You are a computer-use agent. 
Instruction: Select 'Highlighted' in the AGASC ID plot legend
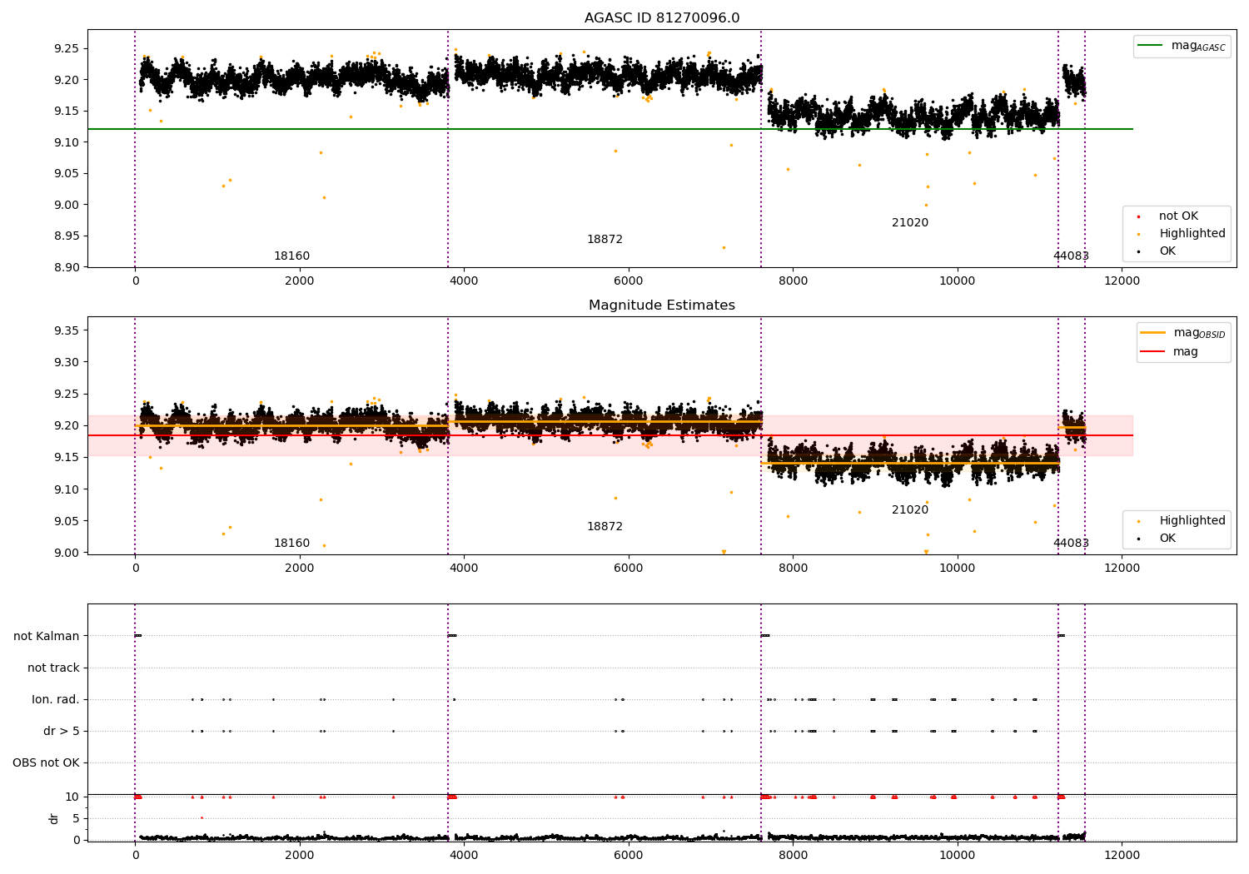pyautogui.click(x=1192, y=234)
